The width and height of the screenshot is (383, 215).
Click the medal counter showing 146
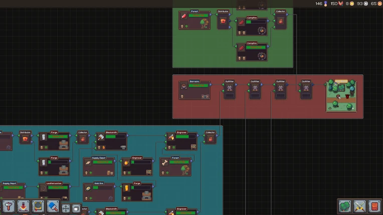tap(321, 3)
